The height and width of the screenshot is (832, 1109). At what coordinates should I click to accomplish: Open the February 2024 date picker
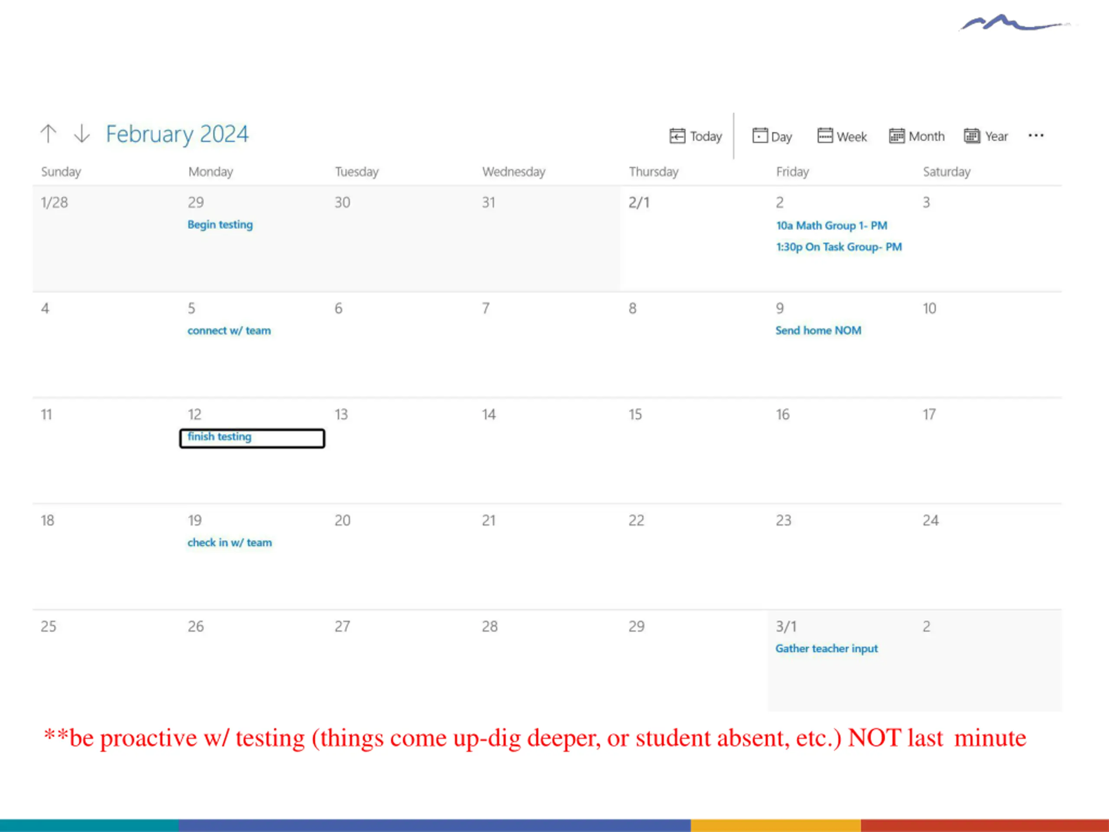coord(177,134)
